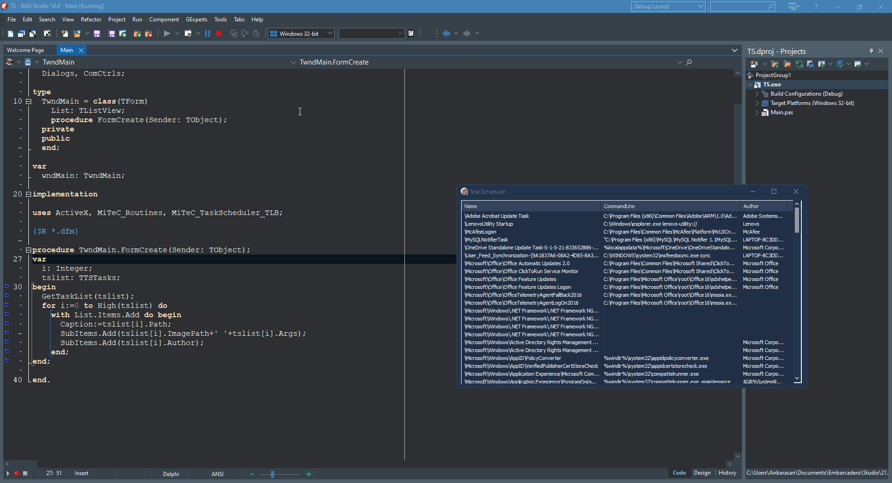Open the empty device combo box
Image resolution: width=892 pixels, height=483 pixels.
pos(371,33)
